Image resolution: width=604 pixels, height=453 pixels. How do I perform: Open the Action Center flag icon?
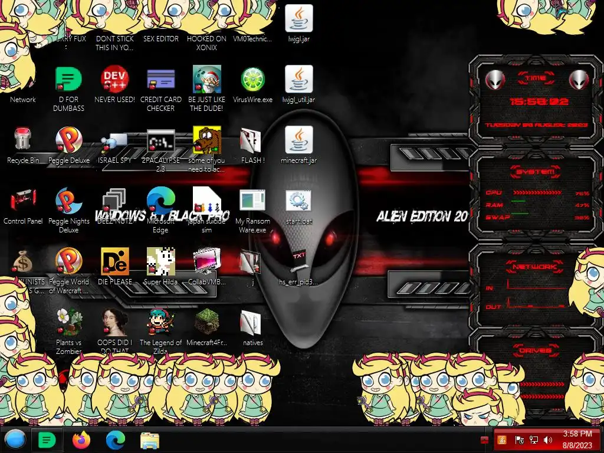pyautogui.click(x=519, y=440)
